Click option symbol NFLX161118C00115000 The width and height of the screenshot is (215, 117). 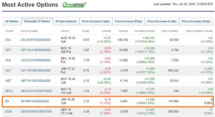coord(36,91)
